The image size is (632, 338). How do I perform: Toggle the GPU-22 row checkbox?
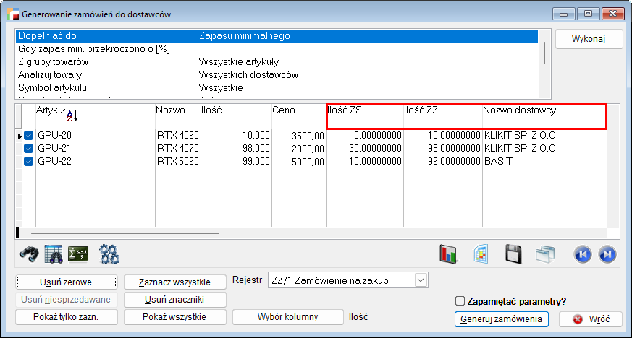point(29,162)
